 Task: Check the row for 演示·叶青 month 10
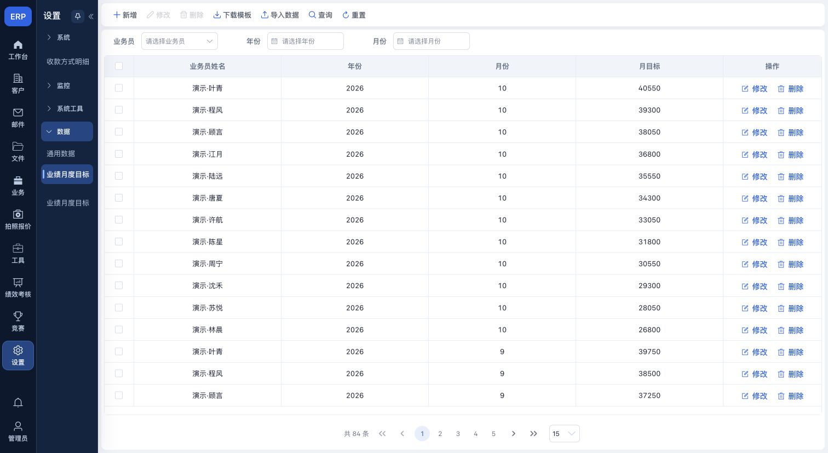[119, 88]
